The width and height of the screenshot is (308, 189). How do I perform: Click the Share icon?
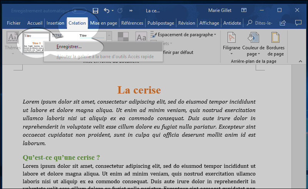[283, 23]
